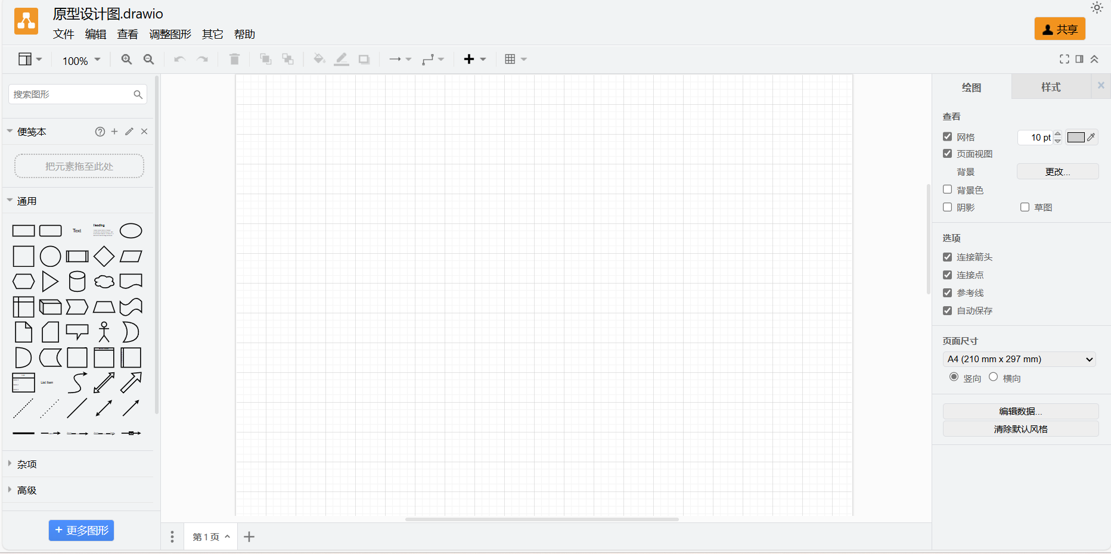Click the fill color bucket icon

pos(319,59)
